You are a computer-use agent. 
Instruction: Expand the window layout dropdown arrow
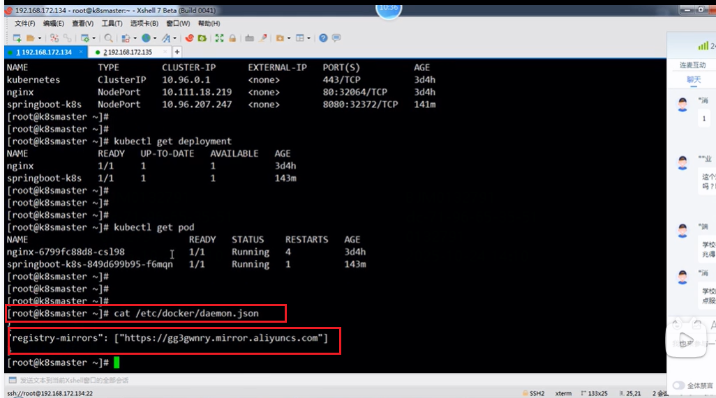point(308,38)
